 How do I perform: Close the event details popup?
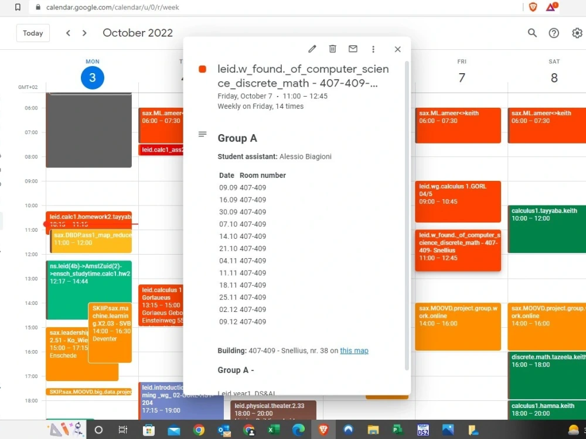pyautogui.click(x=398, y=49)
